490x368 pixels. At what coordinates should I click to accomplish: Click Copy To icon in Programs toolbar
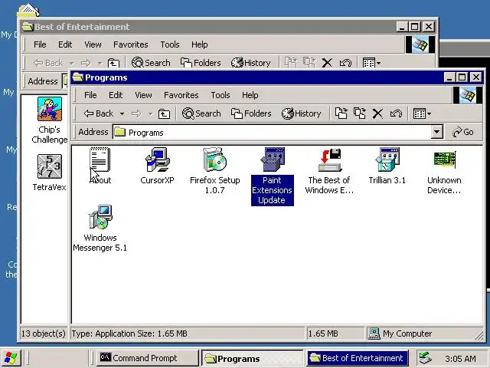[359, 113]
